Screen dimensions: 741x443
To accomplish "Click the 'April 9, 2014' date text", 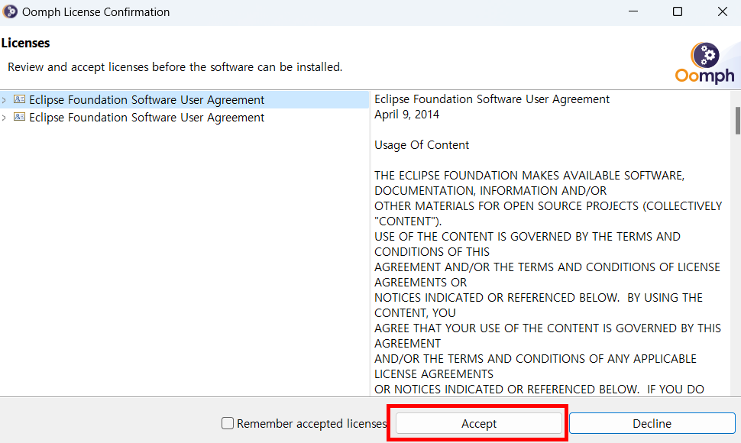I will [x=406, y=115].
